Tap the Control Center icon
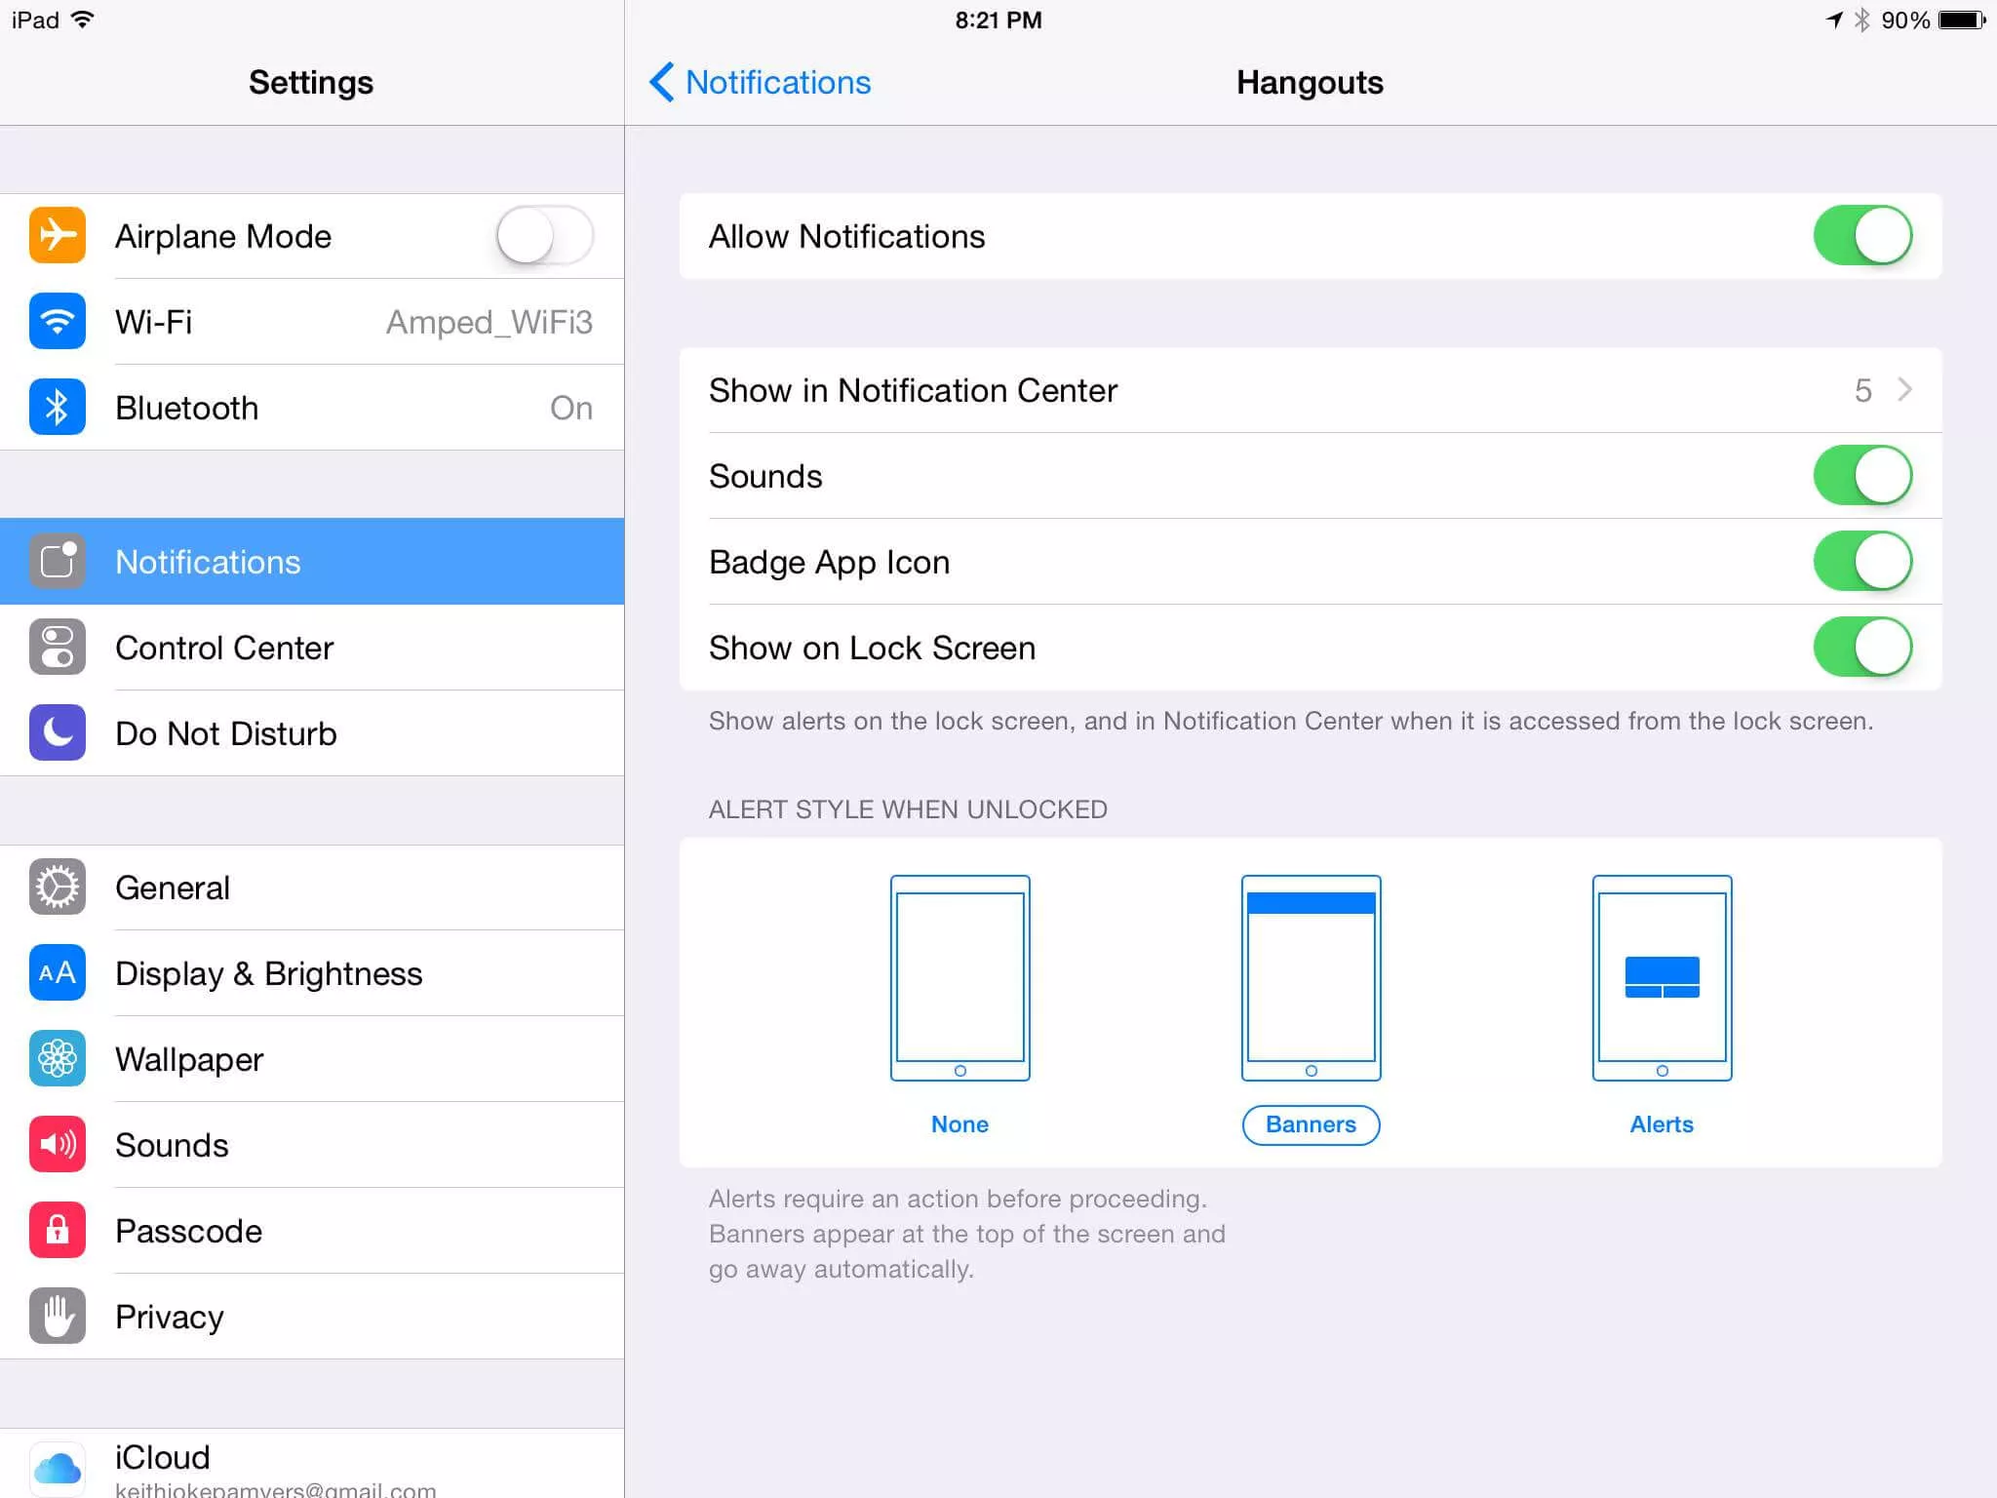The height and width of the screenshot is (1498, 1997). [x=58, y=648]
